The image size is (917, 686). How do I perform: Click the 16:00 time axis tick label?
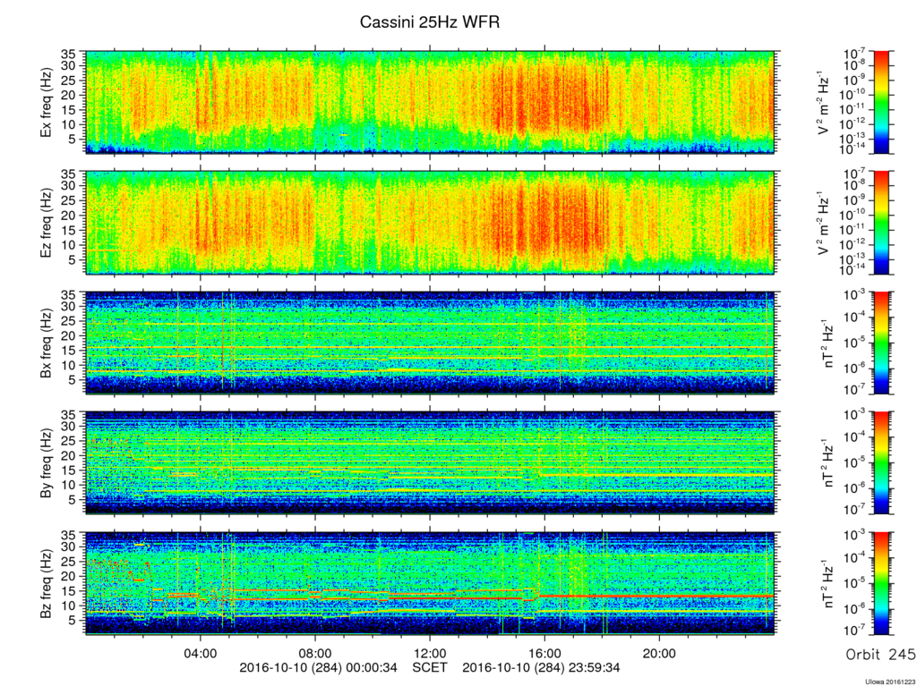(x=544, y=653)
